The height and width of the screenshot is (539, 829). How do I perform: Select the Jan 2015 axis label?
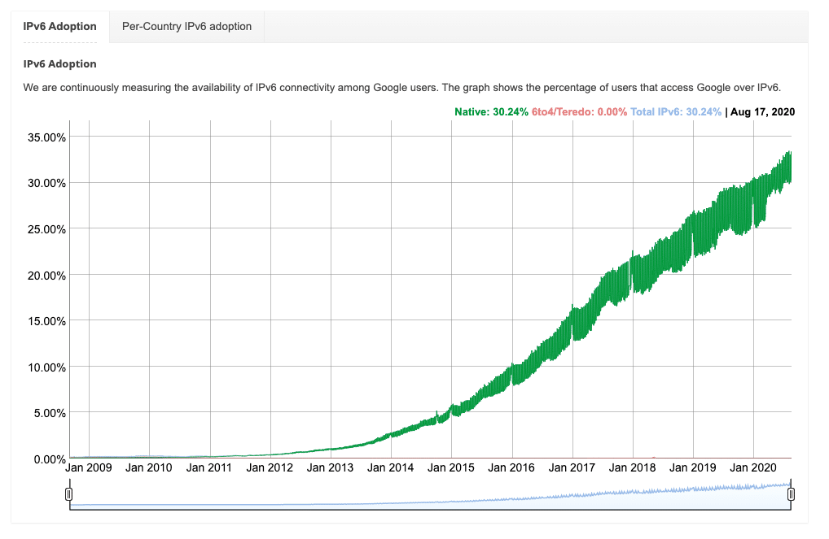[450, 467]
